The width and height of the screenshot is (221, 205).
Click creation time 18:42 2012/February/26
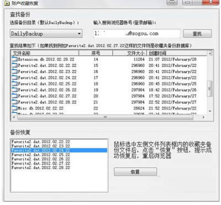pyautogui.click(x=172, y=90)
